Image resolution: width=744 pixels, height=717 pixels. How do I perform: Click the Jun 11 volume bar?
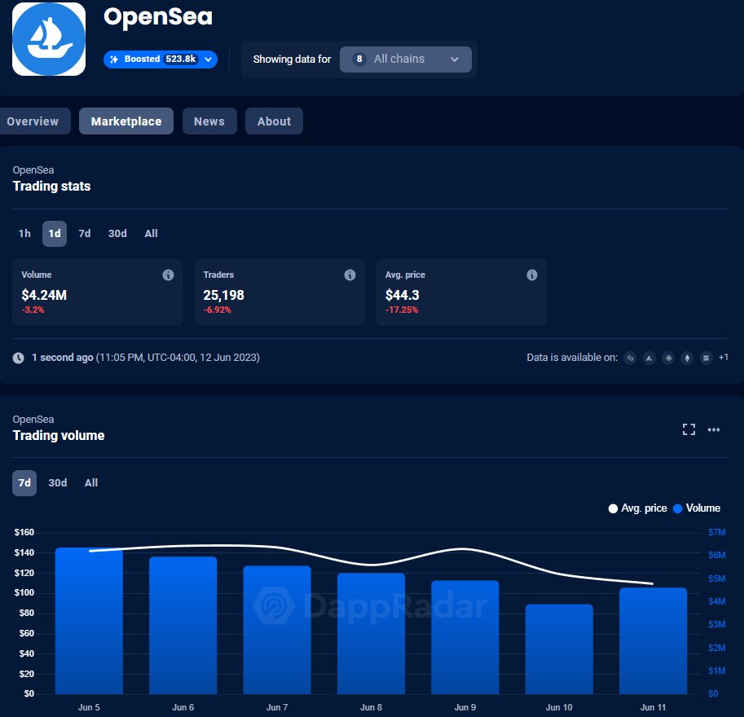(653, 640)
